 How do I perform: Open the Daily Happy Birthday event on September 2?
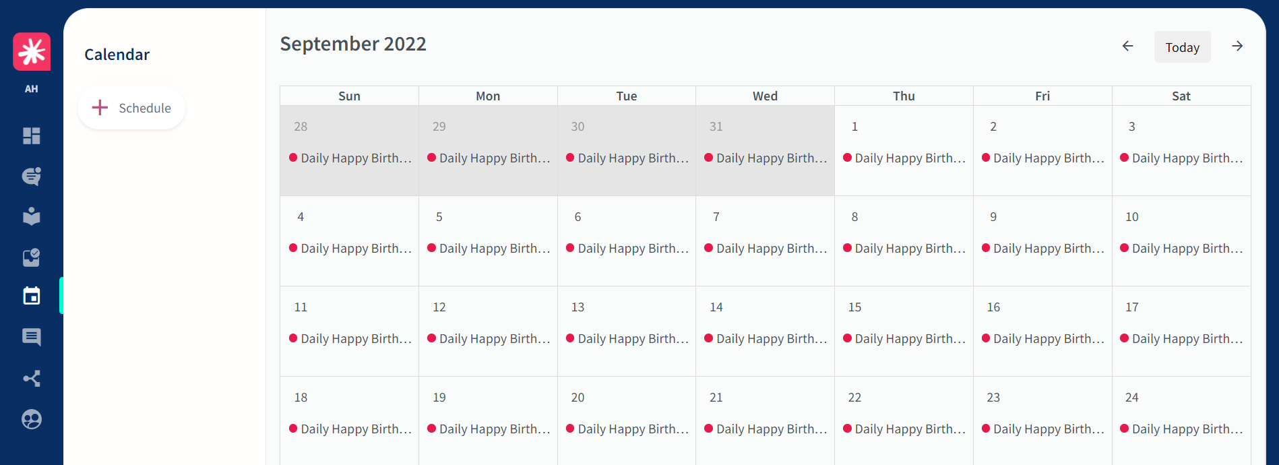pyautogui.click(x=1042, y=158)
